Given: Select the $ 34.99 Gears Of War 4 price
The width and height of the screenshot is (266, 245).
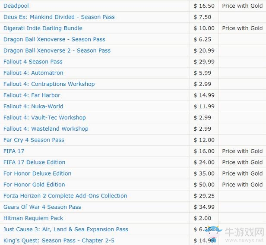Looking at the screenshot, I should click(x=204, y=207).
